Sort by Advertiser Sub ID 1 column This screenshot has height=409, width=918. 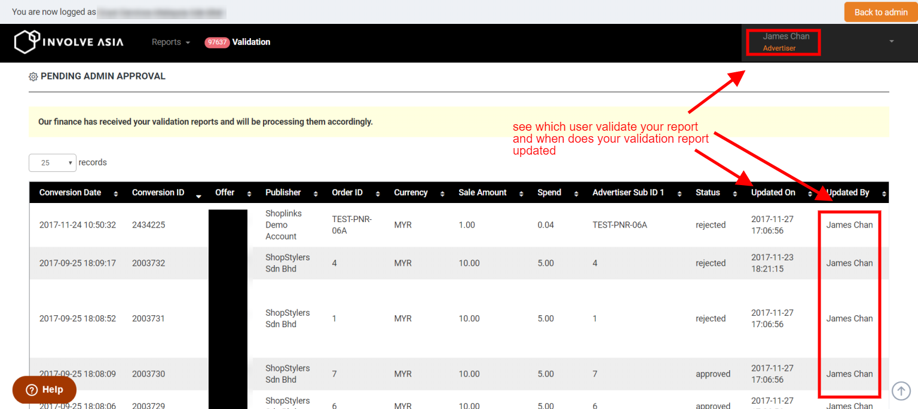coord(636,192)
